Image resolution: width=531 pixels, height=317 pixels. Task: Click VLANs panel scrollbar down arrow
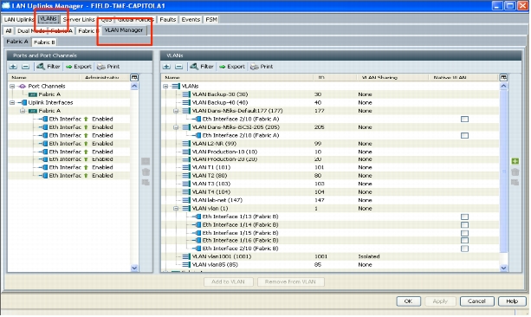(503, 268)
